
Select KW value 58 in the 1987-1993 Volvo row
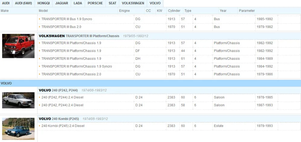point(183,105)
